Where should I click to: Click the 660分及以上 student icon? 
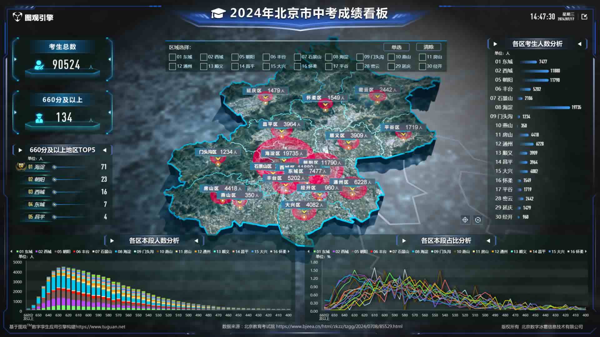[x=39, y=118]
